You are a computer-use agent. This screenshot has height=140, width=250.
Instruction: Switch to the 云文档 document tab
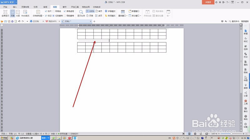pyautogui.click(x=36, y=21)
